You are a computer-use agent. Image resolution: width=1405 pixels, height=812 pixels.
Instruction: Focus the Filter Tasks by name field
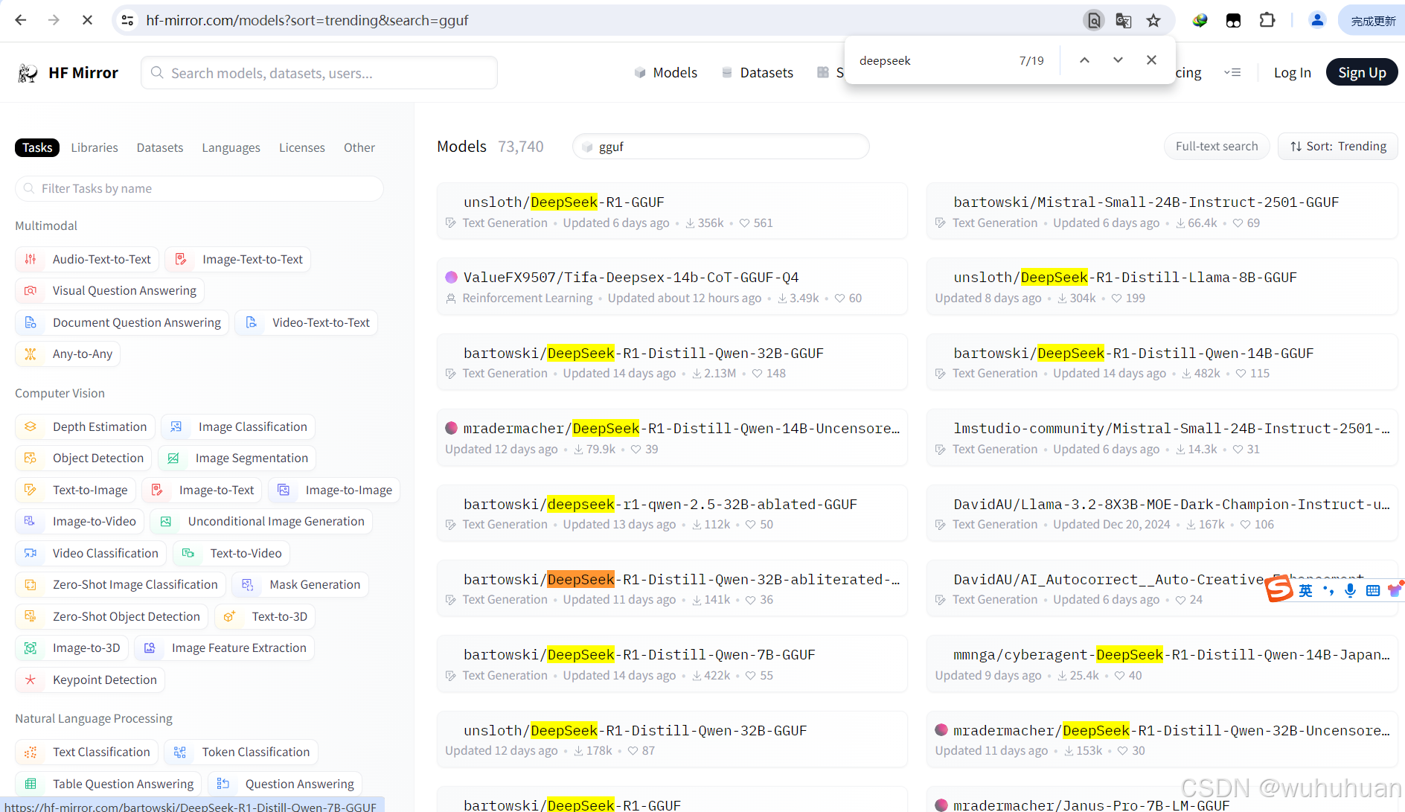199,188
